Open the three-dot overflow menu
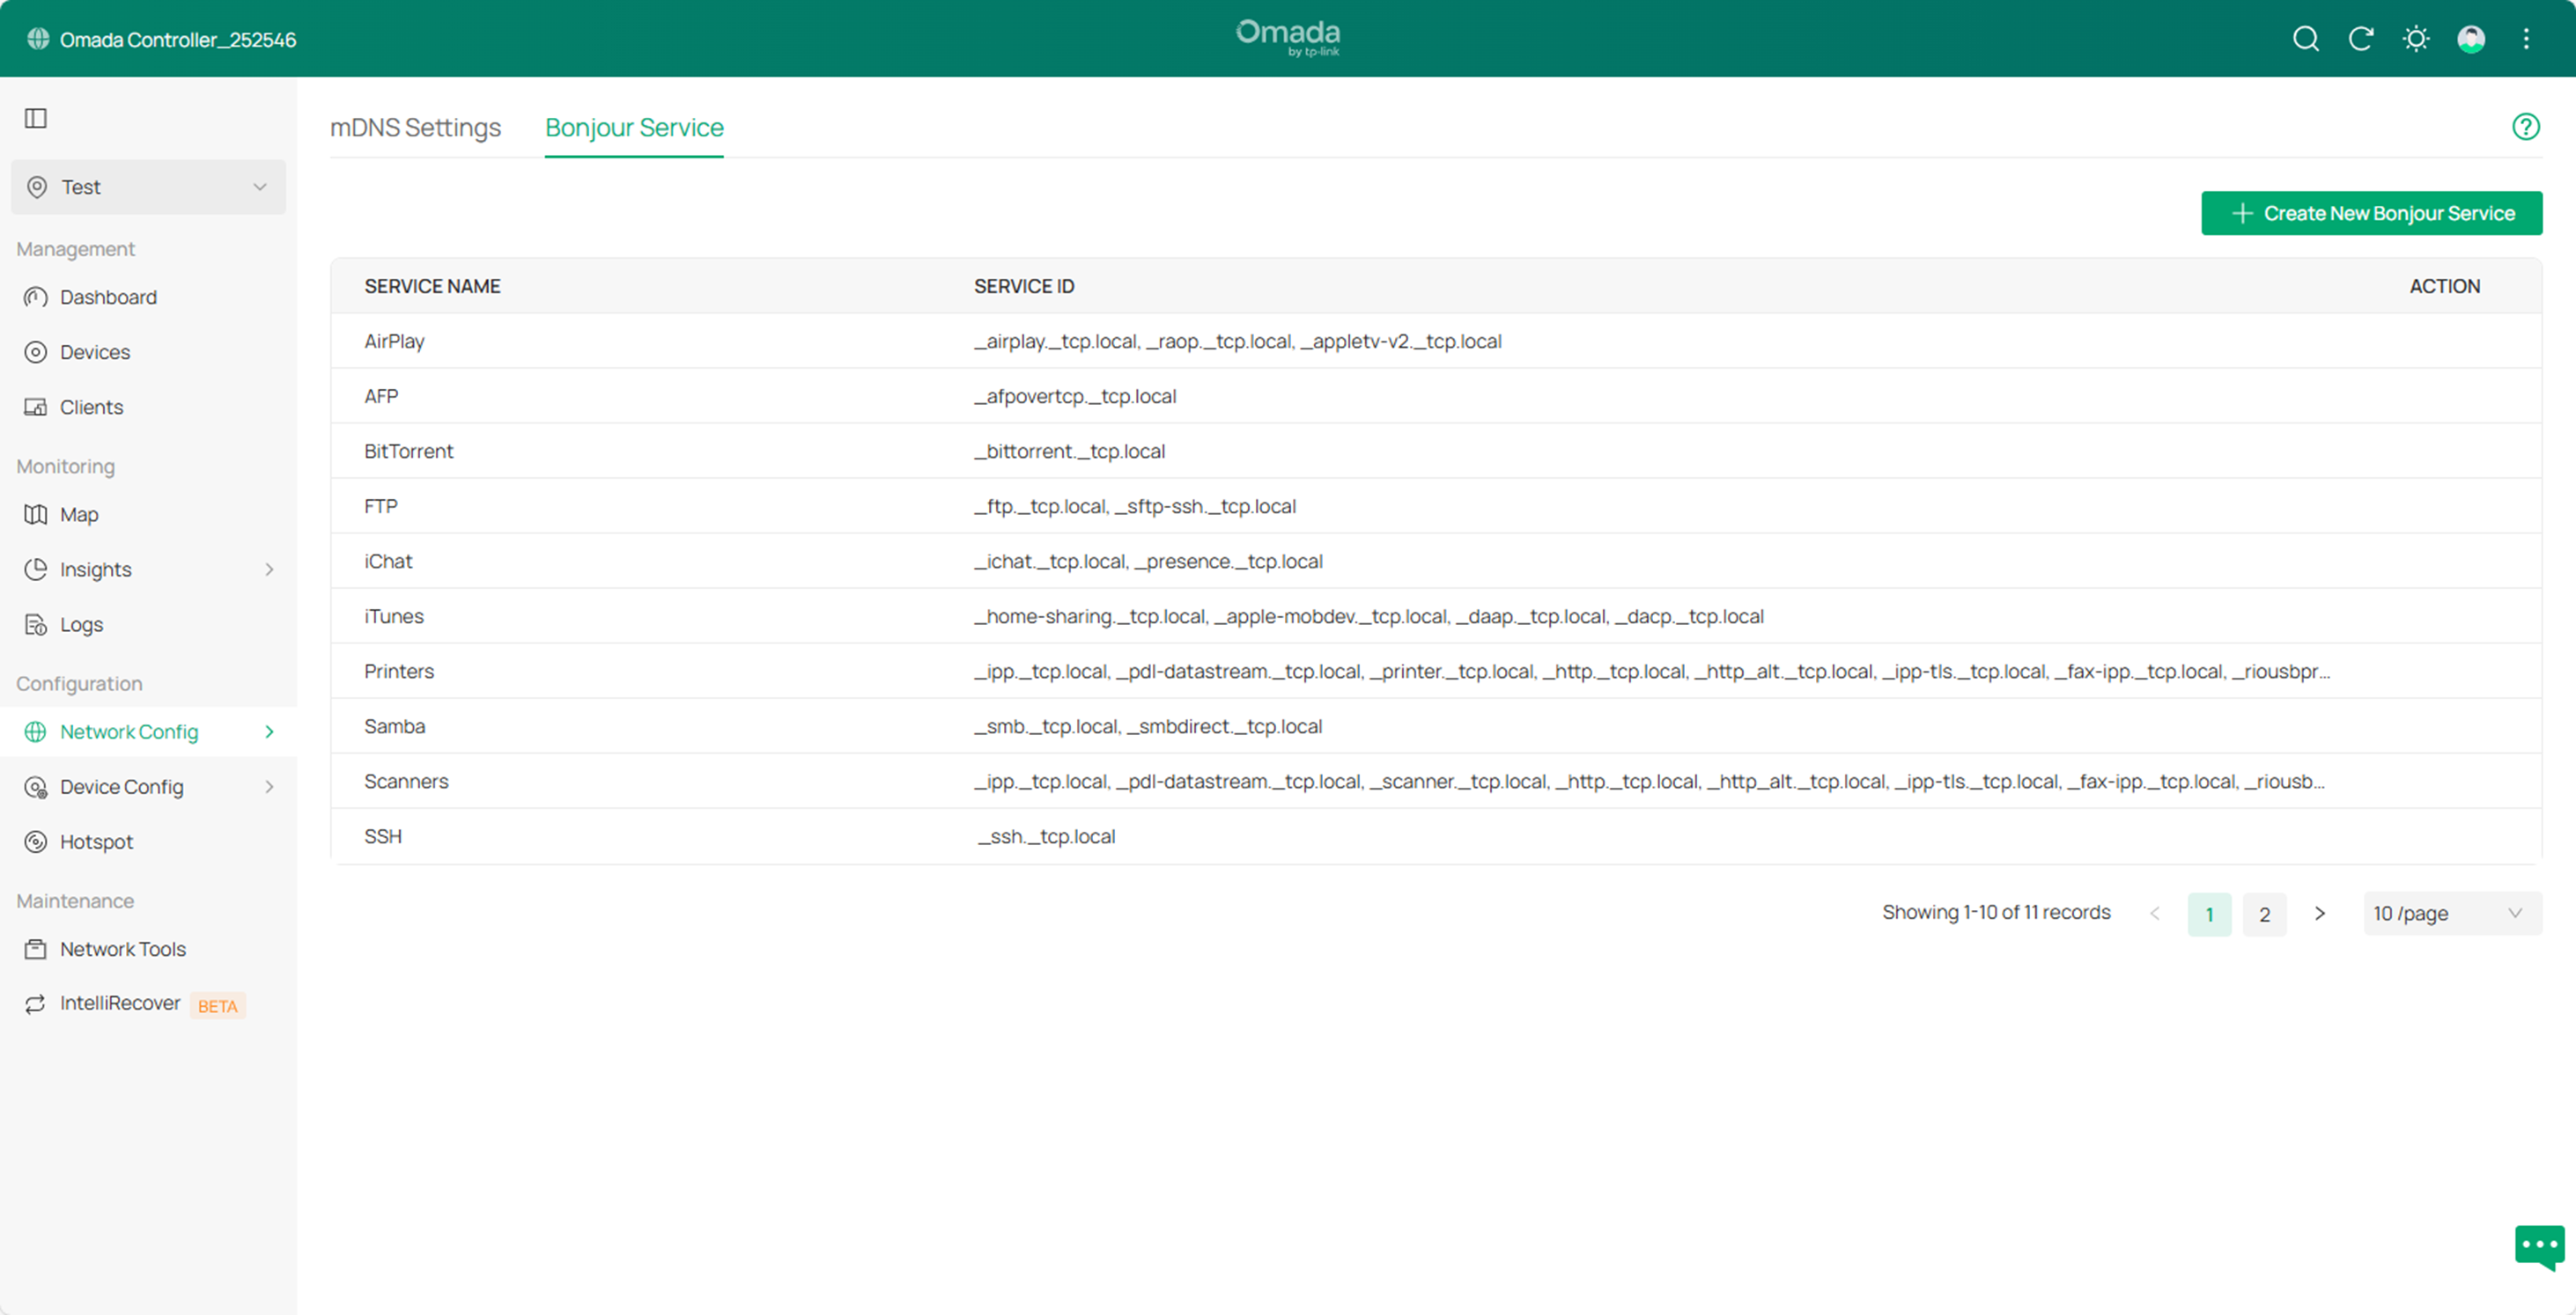 click(2526, 39)
